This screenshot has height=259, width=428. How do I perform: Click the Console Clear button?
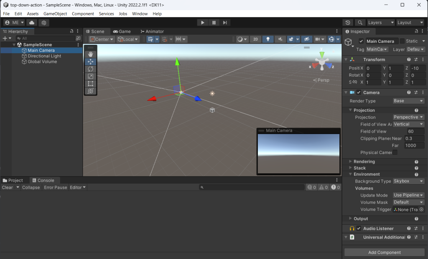(x=8, y=187)
